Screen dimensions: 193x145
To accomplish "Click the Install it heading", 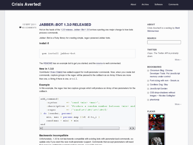I will pyautogui.click(x=44, y=43).
